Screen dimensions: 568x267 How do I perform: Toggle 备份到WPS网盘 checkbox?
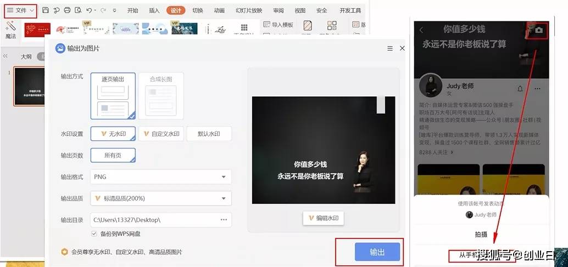point(94,234)
